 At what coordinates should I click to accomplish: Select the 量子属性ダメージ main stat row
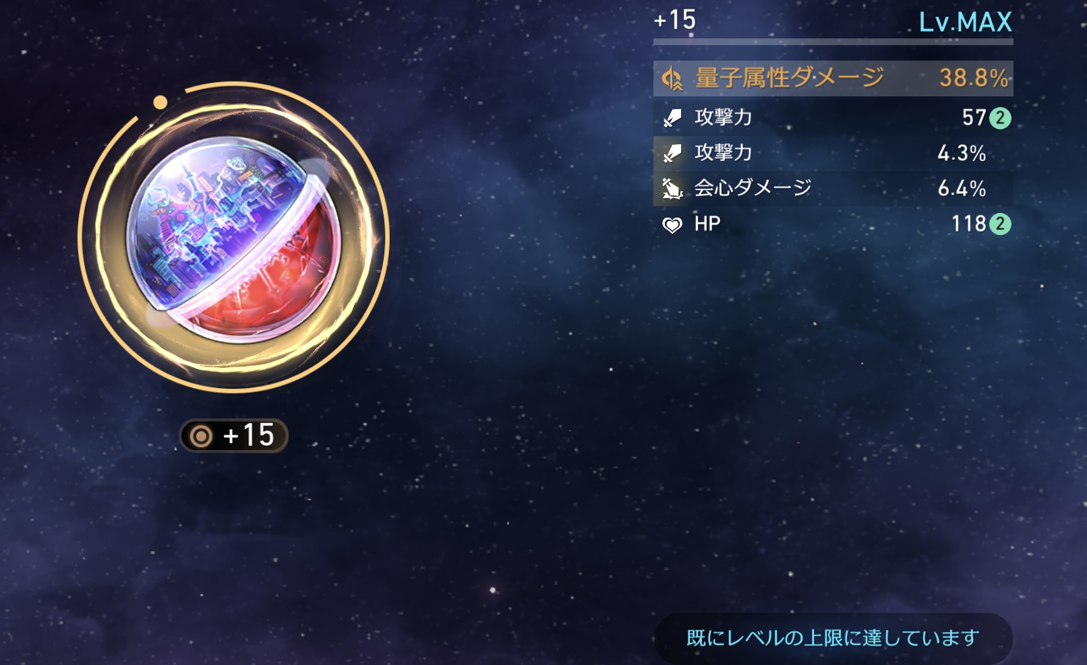point(833,79)
